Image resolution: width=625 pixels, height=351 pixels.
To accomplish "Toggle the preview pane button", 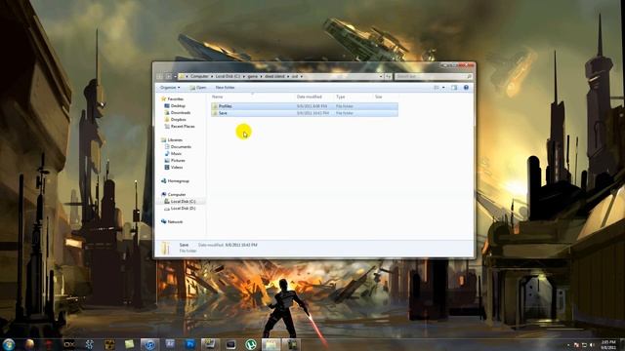I will [454, 88].
